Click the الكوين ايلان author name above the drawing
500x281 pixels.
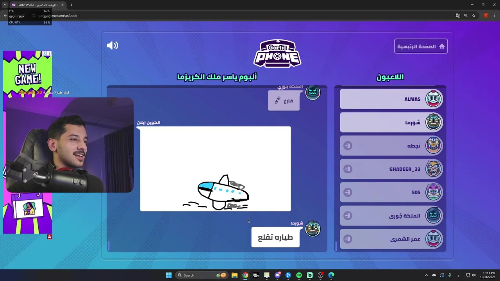click(x=148, y=123)
